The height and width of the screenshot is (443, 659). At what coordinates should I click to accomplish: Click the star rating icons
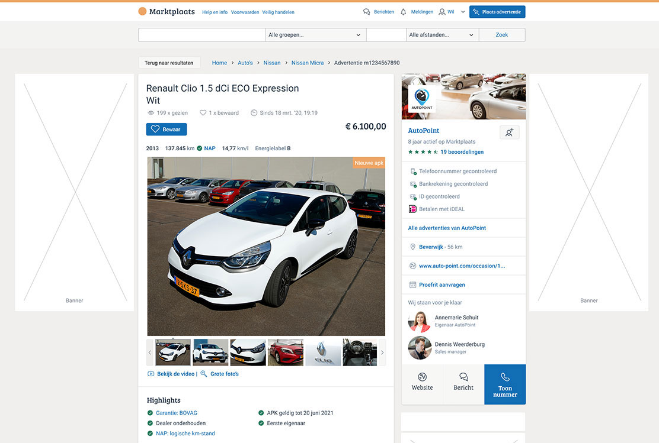pyautogui.click(x=423, y=152)
